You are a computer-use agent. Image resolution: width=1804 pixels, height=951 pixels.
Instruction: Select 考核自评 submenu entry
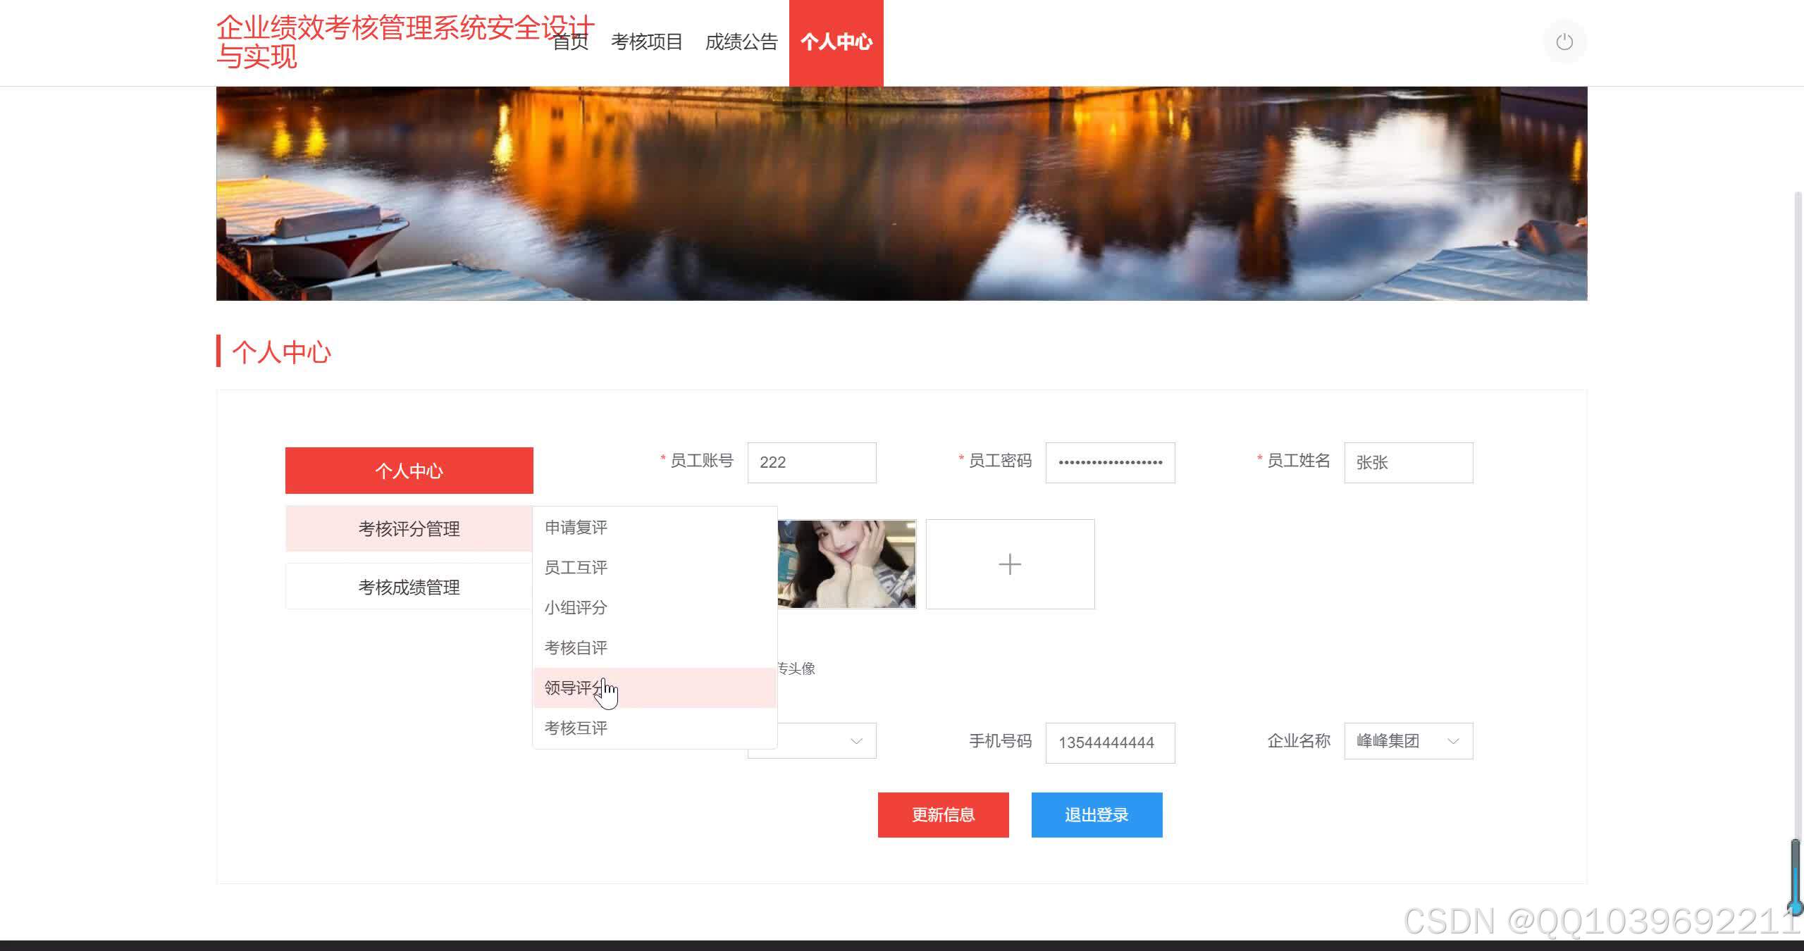pyautogui.click(x=576, y=648)
